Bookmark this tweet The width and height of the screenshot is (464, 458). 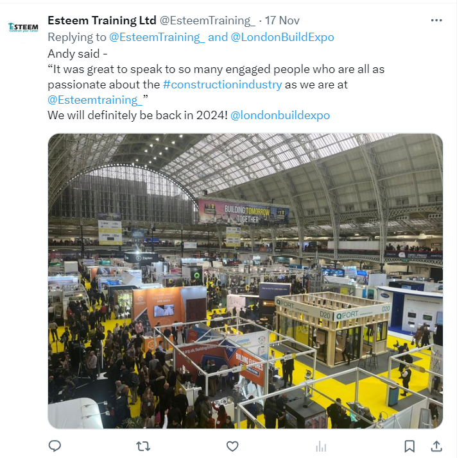(409, 446)
